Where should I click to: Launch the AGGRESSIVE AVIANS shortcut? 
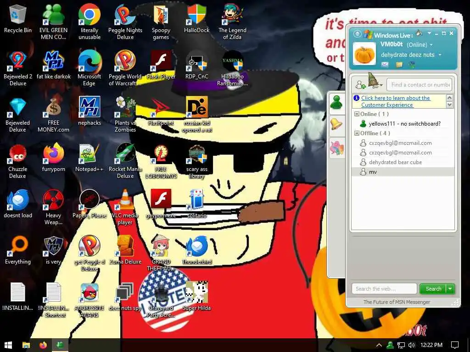coord(90,300)
